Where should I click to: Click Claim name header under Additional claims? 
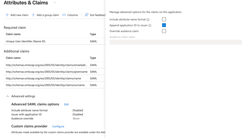click(13, 58)
